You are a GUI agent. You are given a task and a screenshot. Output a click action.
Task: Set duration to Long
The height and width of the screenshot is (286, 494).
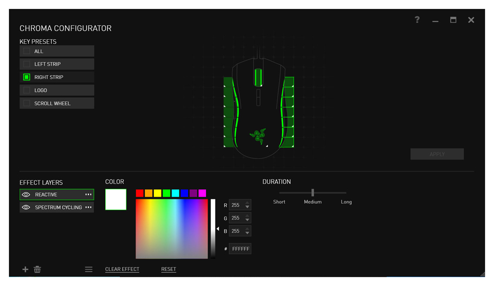(346, 202)
